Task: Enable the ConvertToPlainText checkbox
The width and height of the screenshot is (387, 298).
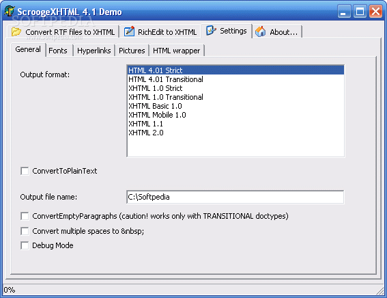Action: point(25,171)
